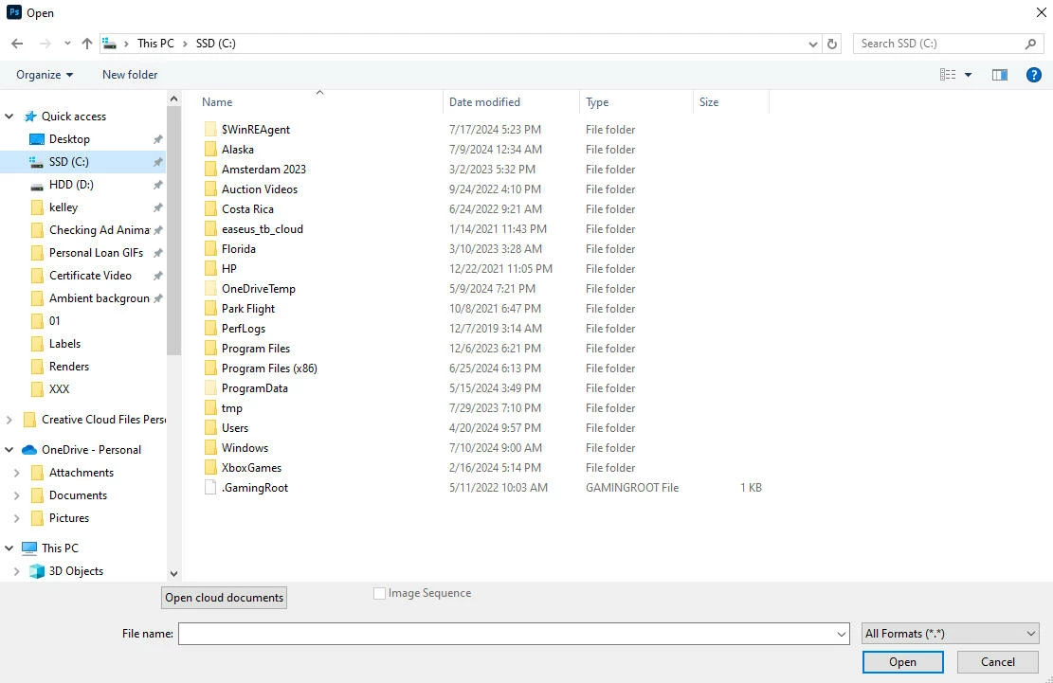Refresh the SSD (C:) folder view

(x=832, y=44)
